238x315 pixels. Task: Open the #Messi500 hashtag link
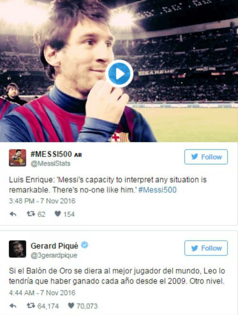pyautogui.click(x=158, y=190)
